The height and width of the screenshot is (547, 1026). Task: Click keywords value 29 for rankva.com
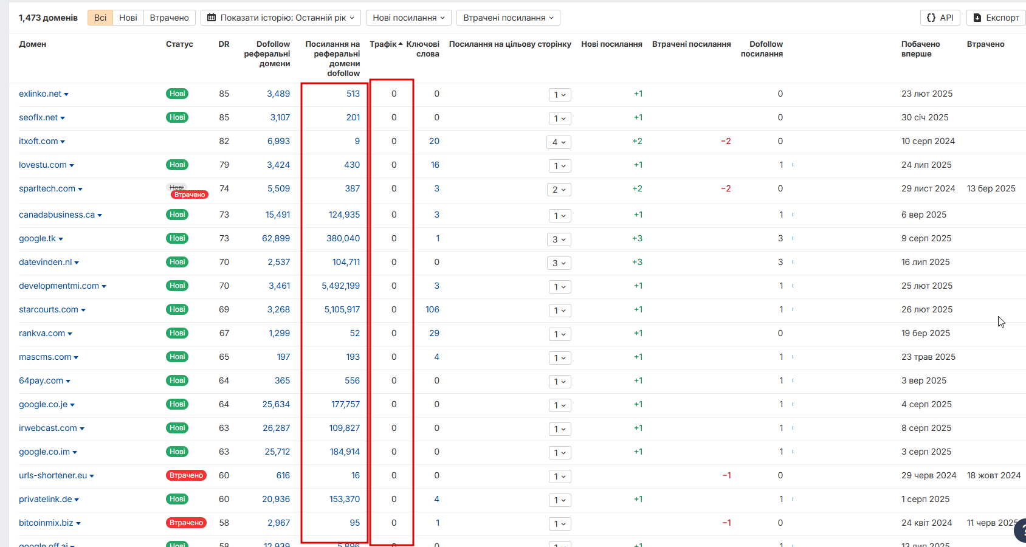tap(434, 333)
